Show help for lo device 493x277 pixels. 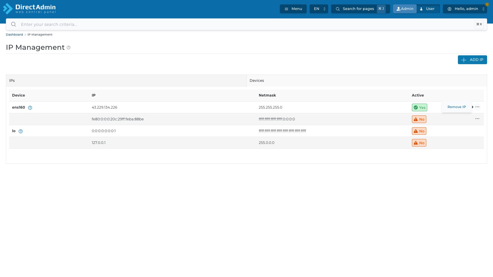tap(21, 131)
